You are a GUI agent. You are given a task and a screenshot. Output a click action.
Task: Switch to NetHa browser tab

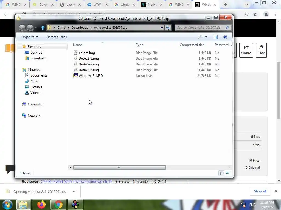click(x=152, y=5)
